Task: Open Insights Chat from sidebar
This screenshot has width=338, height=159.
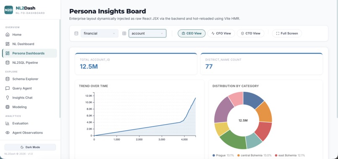Action: 30,98
